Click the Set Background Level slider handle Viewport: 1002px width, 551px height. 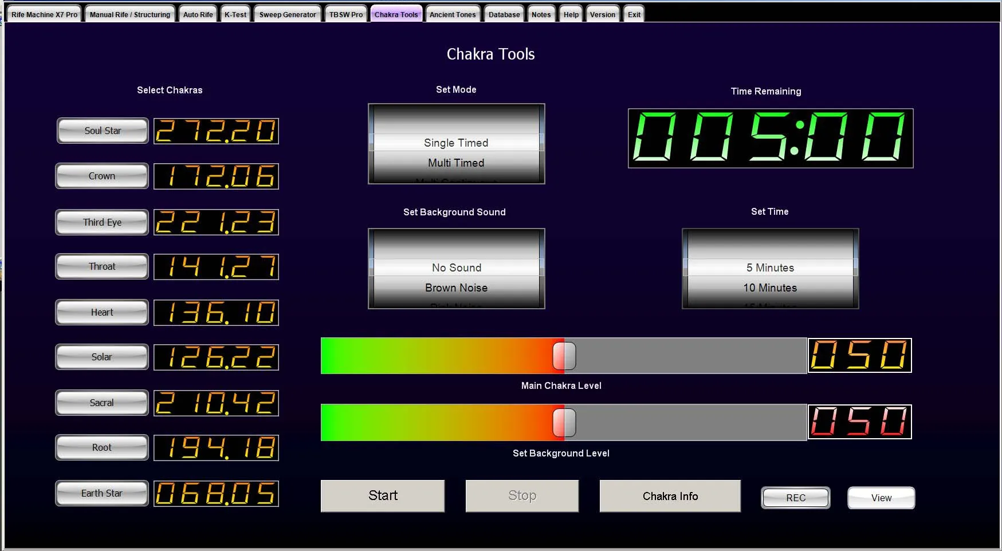(x=564, y=423)
